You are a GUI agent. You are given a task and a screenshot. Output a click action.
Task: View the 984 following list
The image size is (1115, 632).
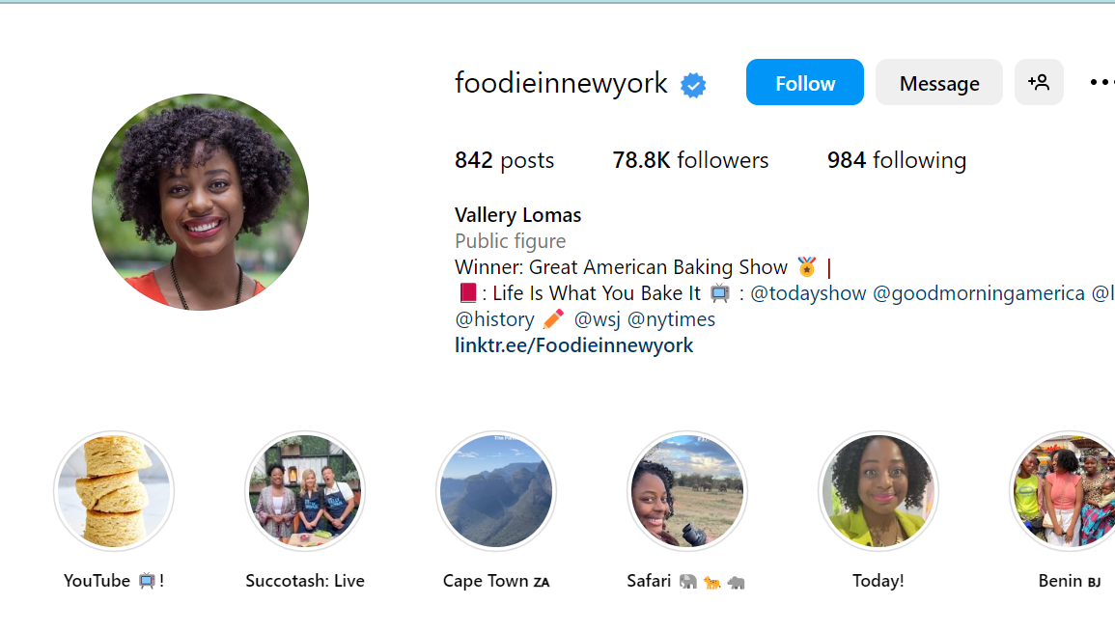(x=896, y=160)
